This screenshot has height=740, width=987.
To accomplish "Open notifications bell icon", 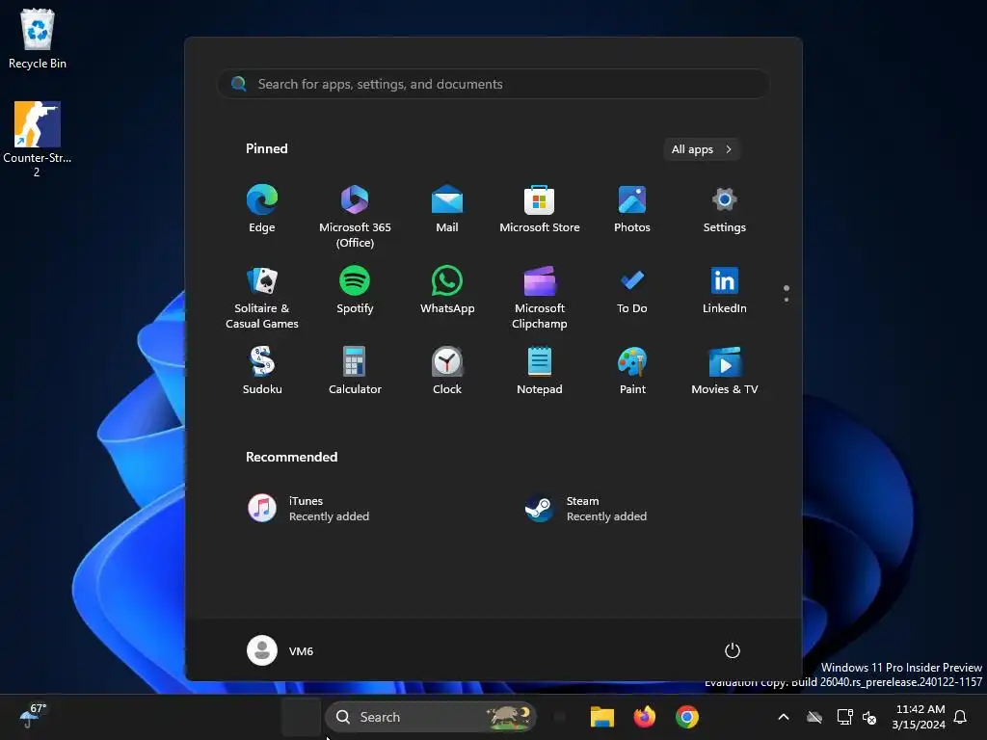I will pyautogui.click(x=961, y=717).
